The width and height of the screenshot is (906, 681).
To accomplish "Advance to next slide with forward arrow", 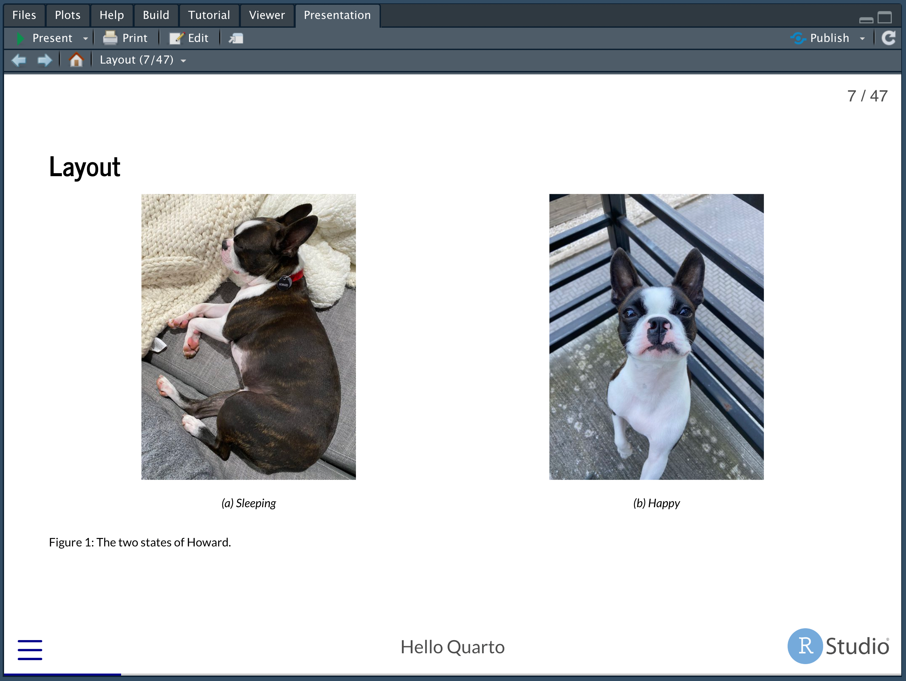I will (x=44, y=60).
